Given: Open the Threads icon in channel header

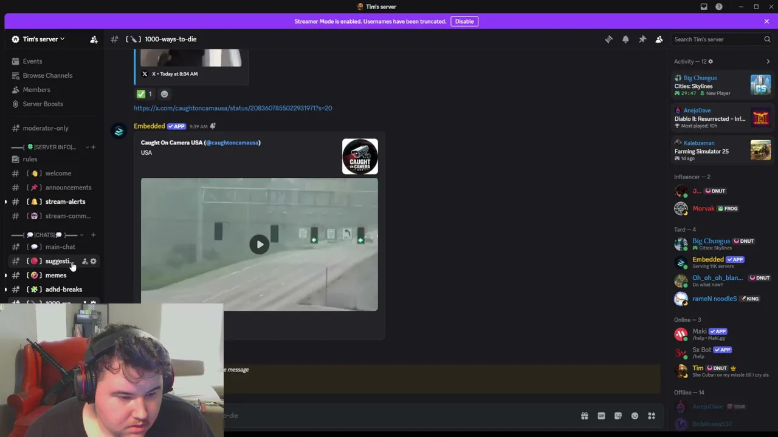Looking at the screenshot, I should (608, 39).
